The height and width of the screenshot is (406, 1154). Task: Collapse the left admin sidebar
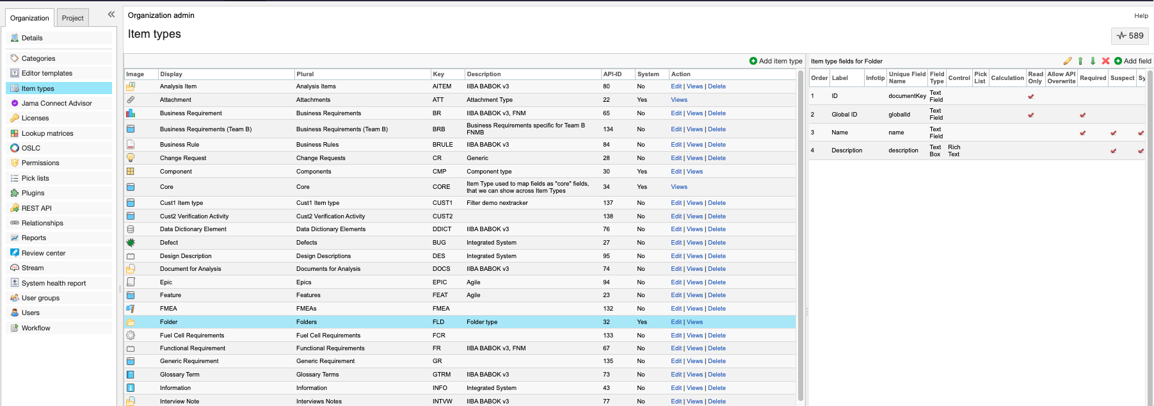pyautogui.click(x=111, y=14)
